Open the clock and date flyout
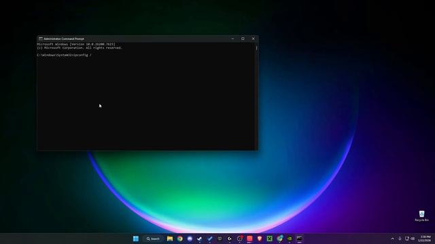The width and height of the screenshot is (435, 244). coord(425,239)
